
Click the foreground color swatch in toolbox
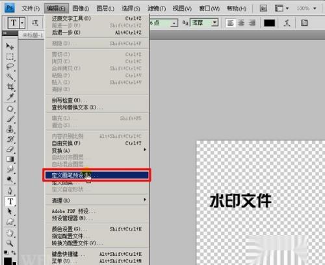click(x=8, y=261)
